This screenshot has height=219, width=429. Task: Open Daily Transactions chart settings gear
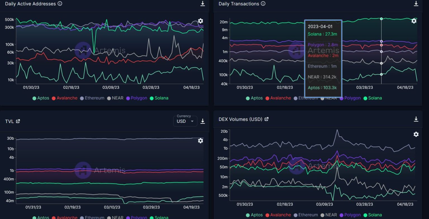(x=414, y=21)
